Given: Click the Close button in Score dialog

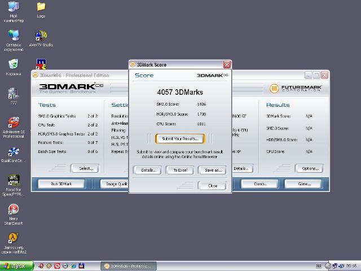Looking at the screenshot, I should (213, 186).
